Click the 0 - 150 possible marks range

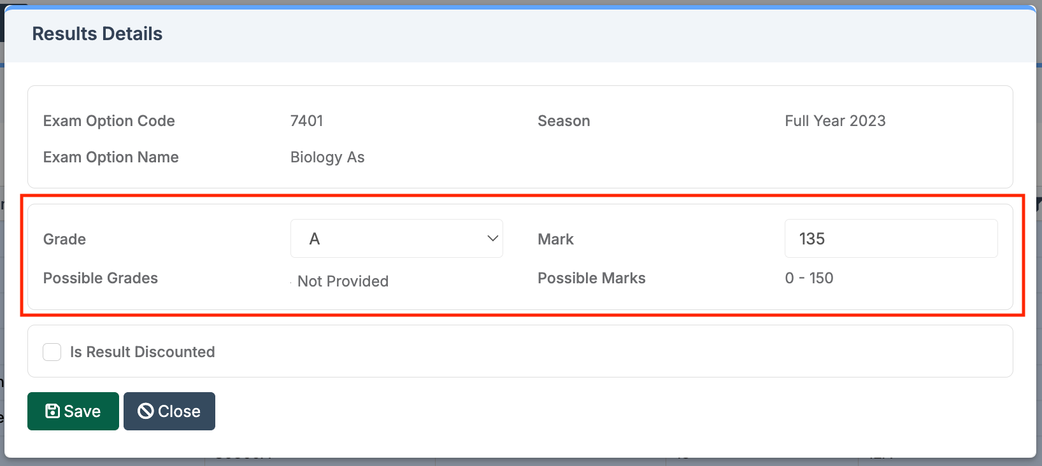tap(809, 278)
